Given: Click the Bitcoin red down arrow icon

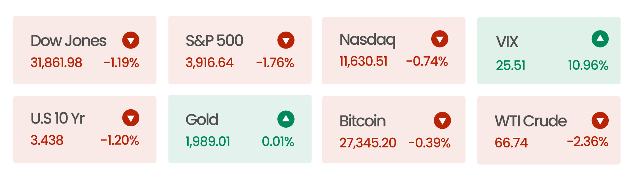Looking at the screenshot, I should (x=442, y=121).
